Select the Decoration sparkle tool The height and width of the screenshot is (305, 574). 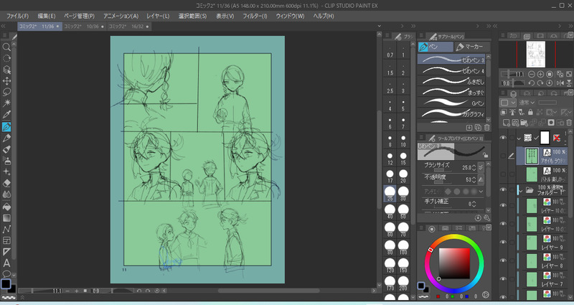coord(6,172)
